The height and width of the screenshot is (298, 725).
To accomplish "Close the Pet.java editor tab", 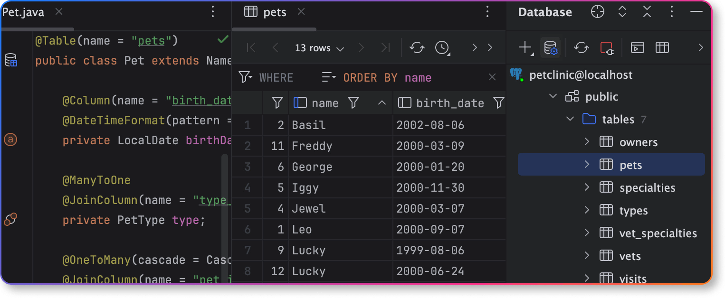I will click(x=59, y=12).
